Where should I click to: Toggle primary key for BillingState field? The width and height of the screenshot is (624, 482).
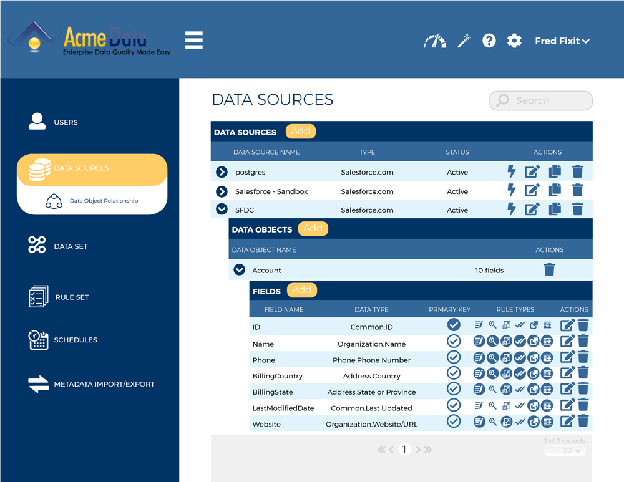click(454, 389)
